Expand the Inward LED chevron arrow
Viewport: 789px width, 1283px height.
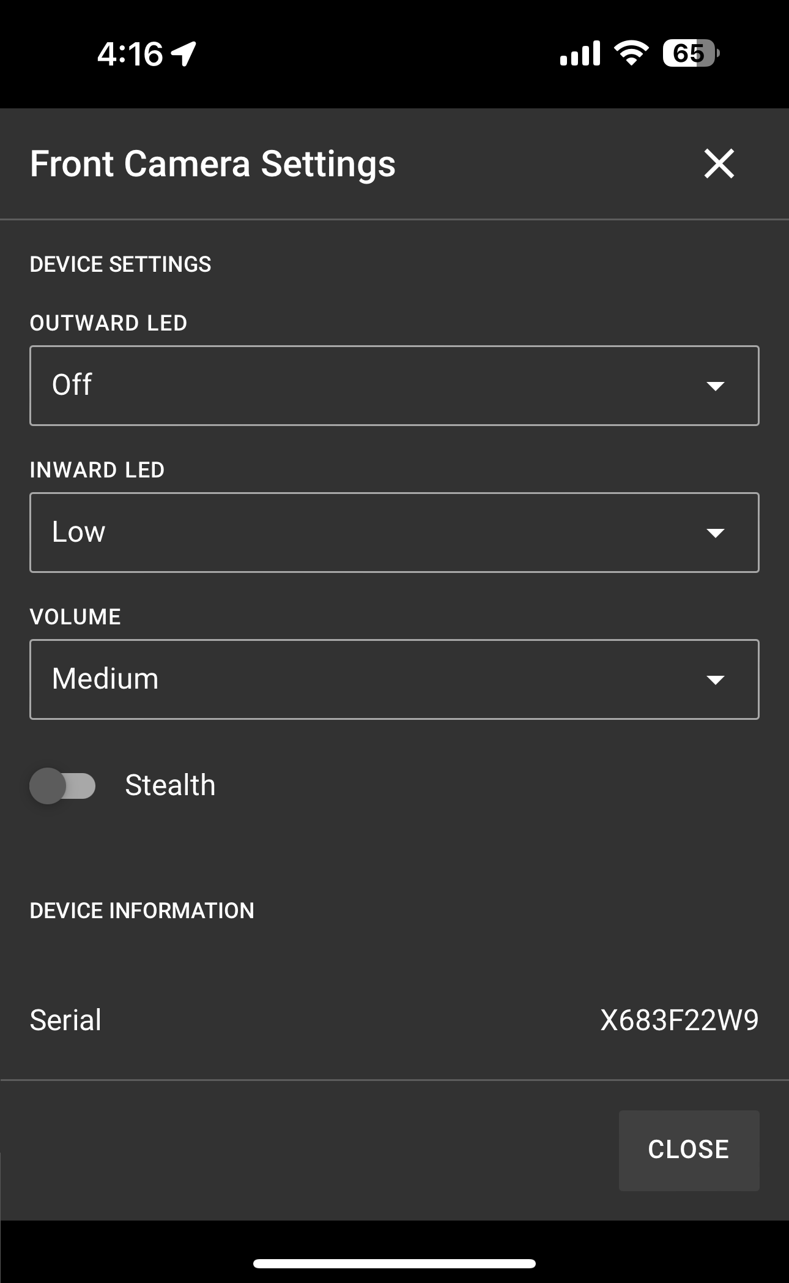pyautogui.click(x=717, y=533)
